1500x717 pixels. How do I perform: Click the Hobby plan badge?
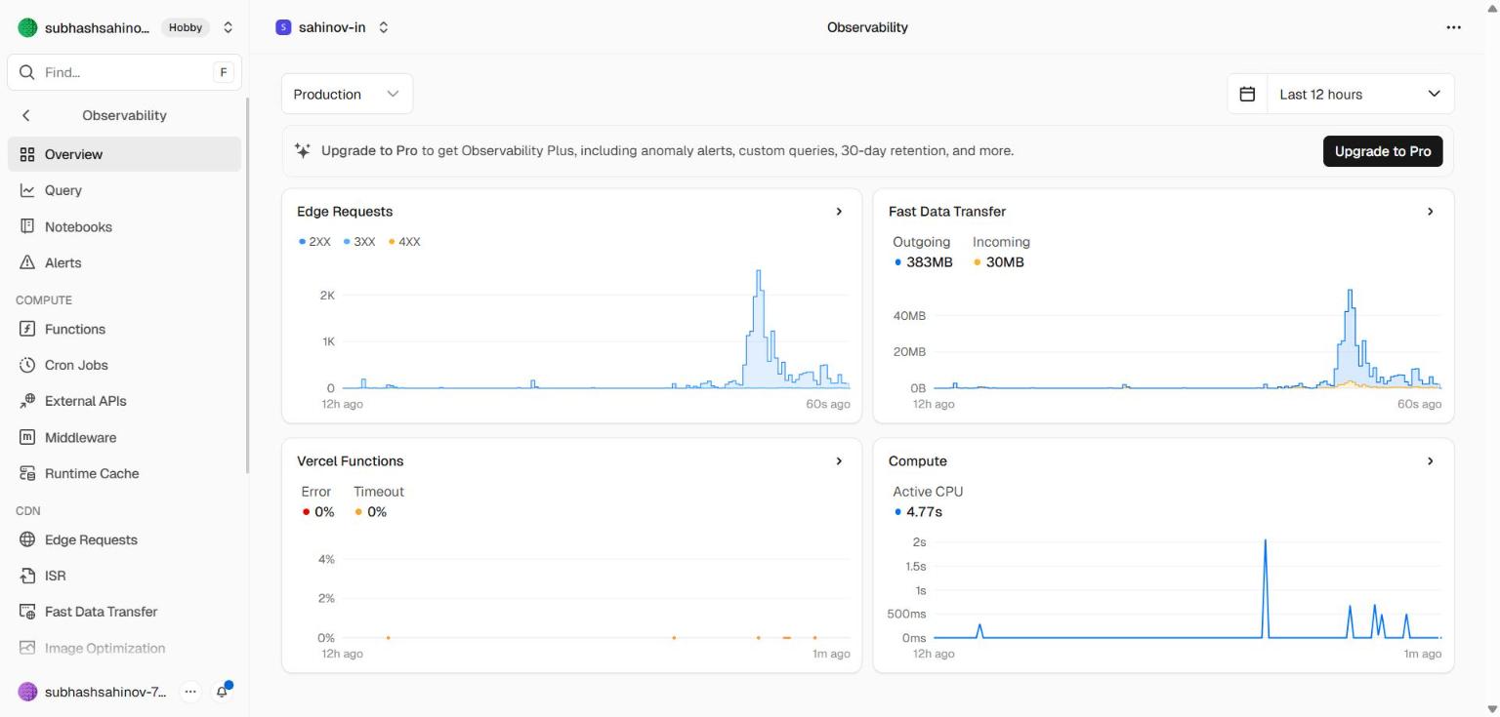pyautogui.click(x=186, y=27)
